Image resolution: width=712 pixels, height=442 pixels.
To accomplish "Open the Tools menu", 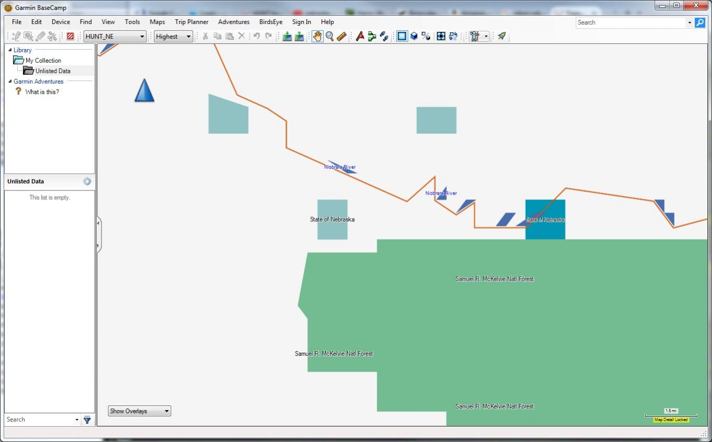I will pos(132,22).
